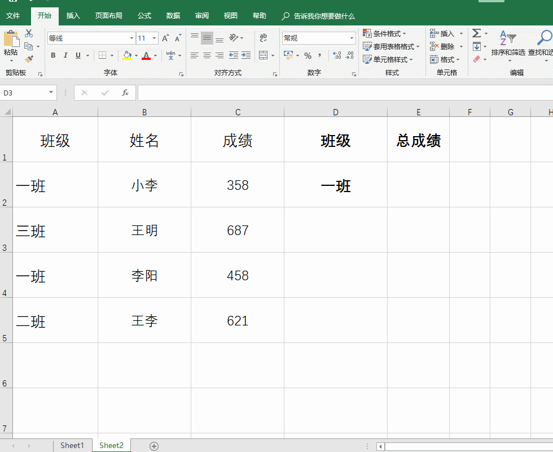This screenshot has width=553, height=452.
Task: Align text left
Action: tap(195, 55)
